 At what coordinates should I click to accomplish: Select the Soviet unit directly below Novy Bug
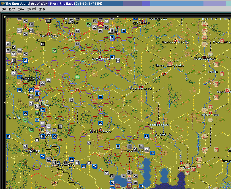[x=210, y=120]
